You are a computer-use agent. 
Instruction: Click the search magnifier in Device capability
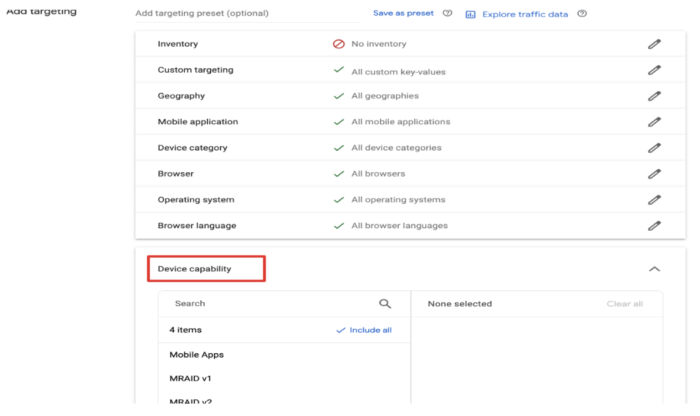[x=386, y=303]
